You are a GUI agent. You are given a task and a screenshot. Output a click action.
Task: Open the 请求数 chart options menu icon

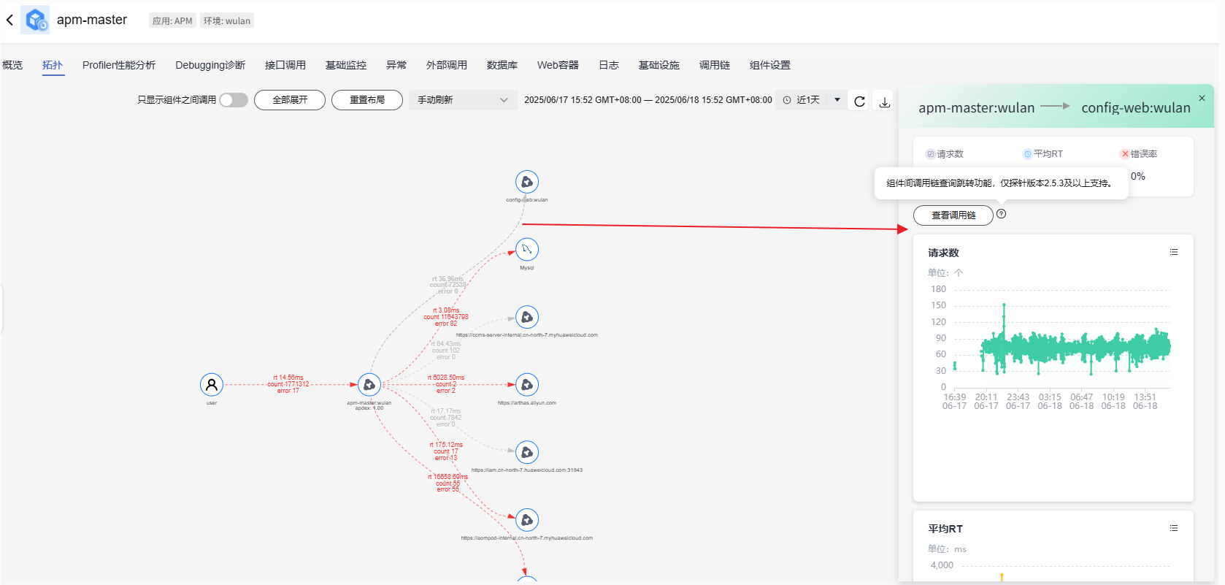[1174, 252]
